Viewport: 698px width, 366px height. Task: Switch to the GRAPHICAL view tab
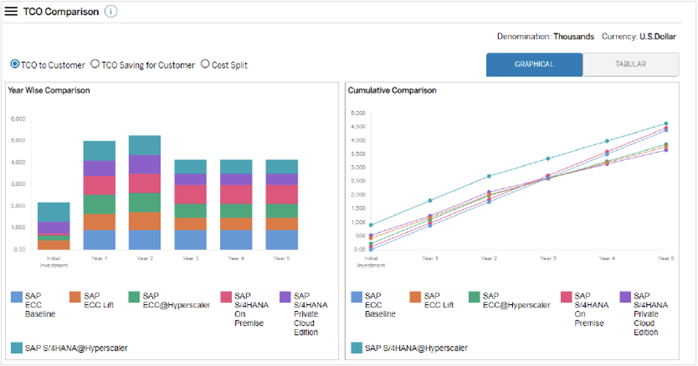coord(534,65)
